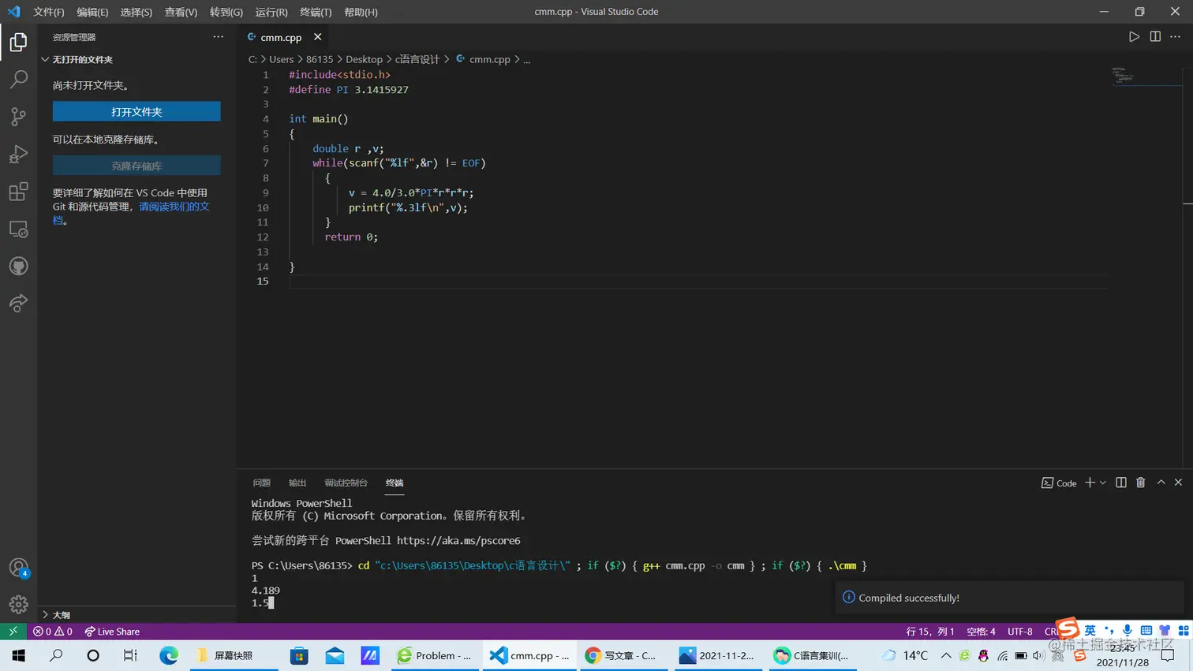Open the Search view in the activity bar
The width and height of the screenshot is (1193, 671).
click(18, 79)
